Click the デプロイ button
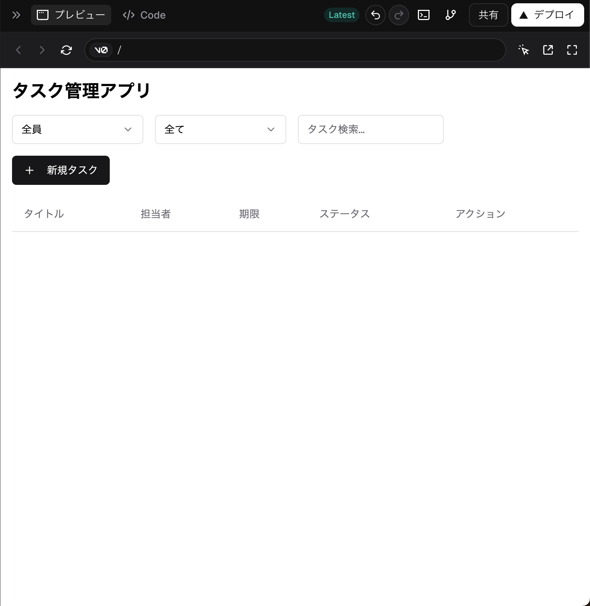 point(547,15)
